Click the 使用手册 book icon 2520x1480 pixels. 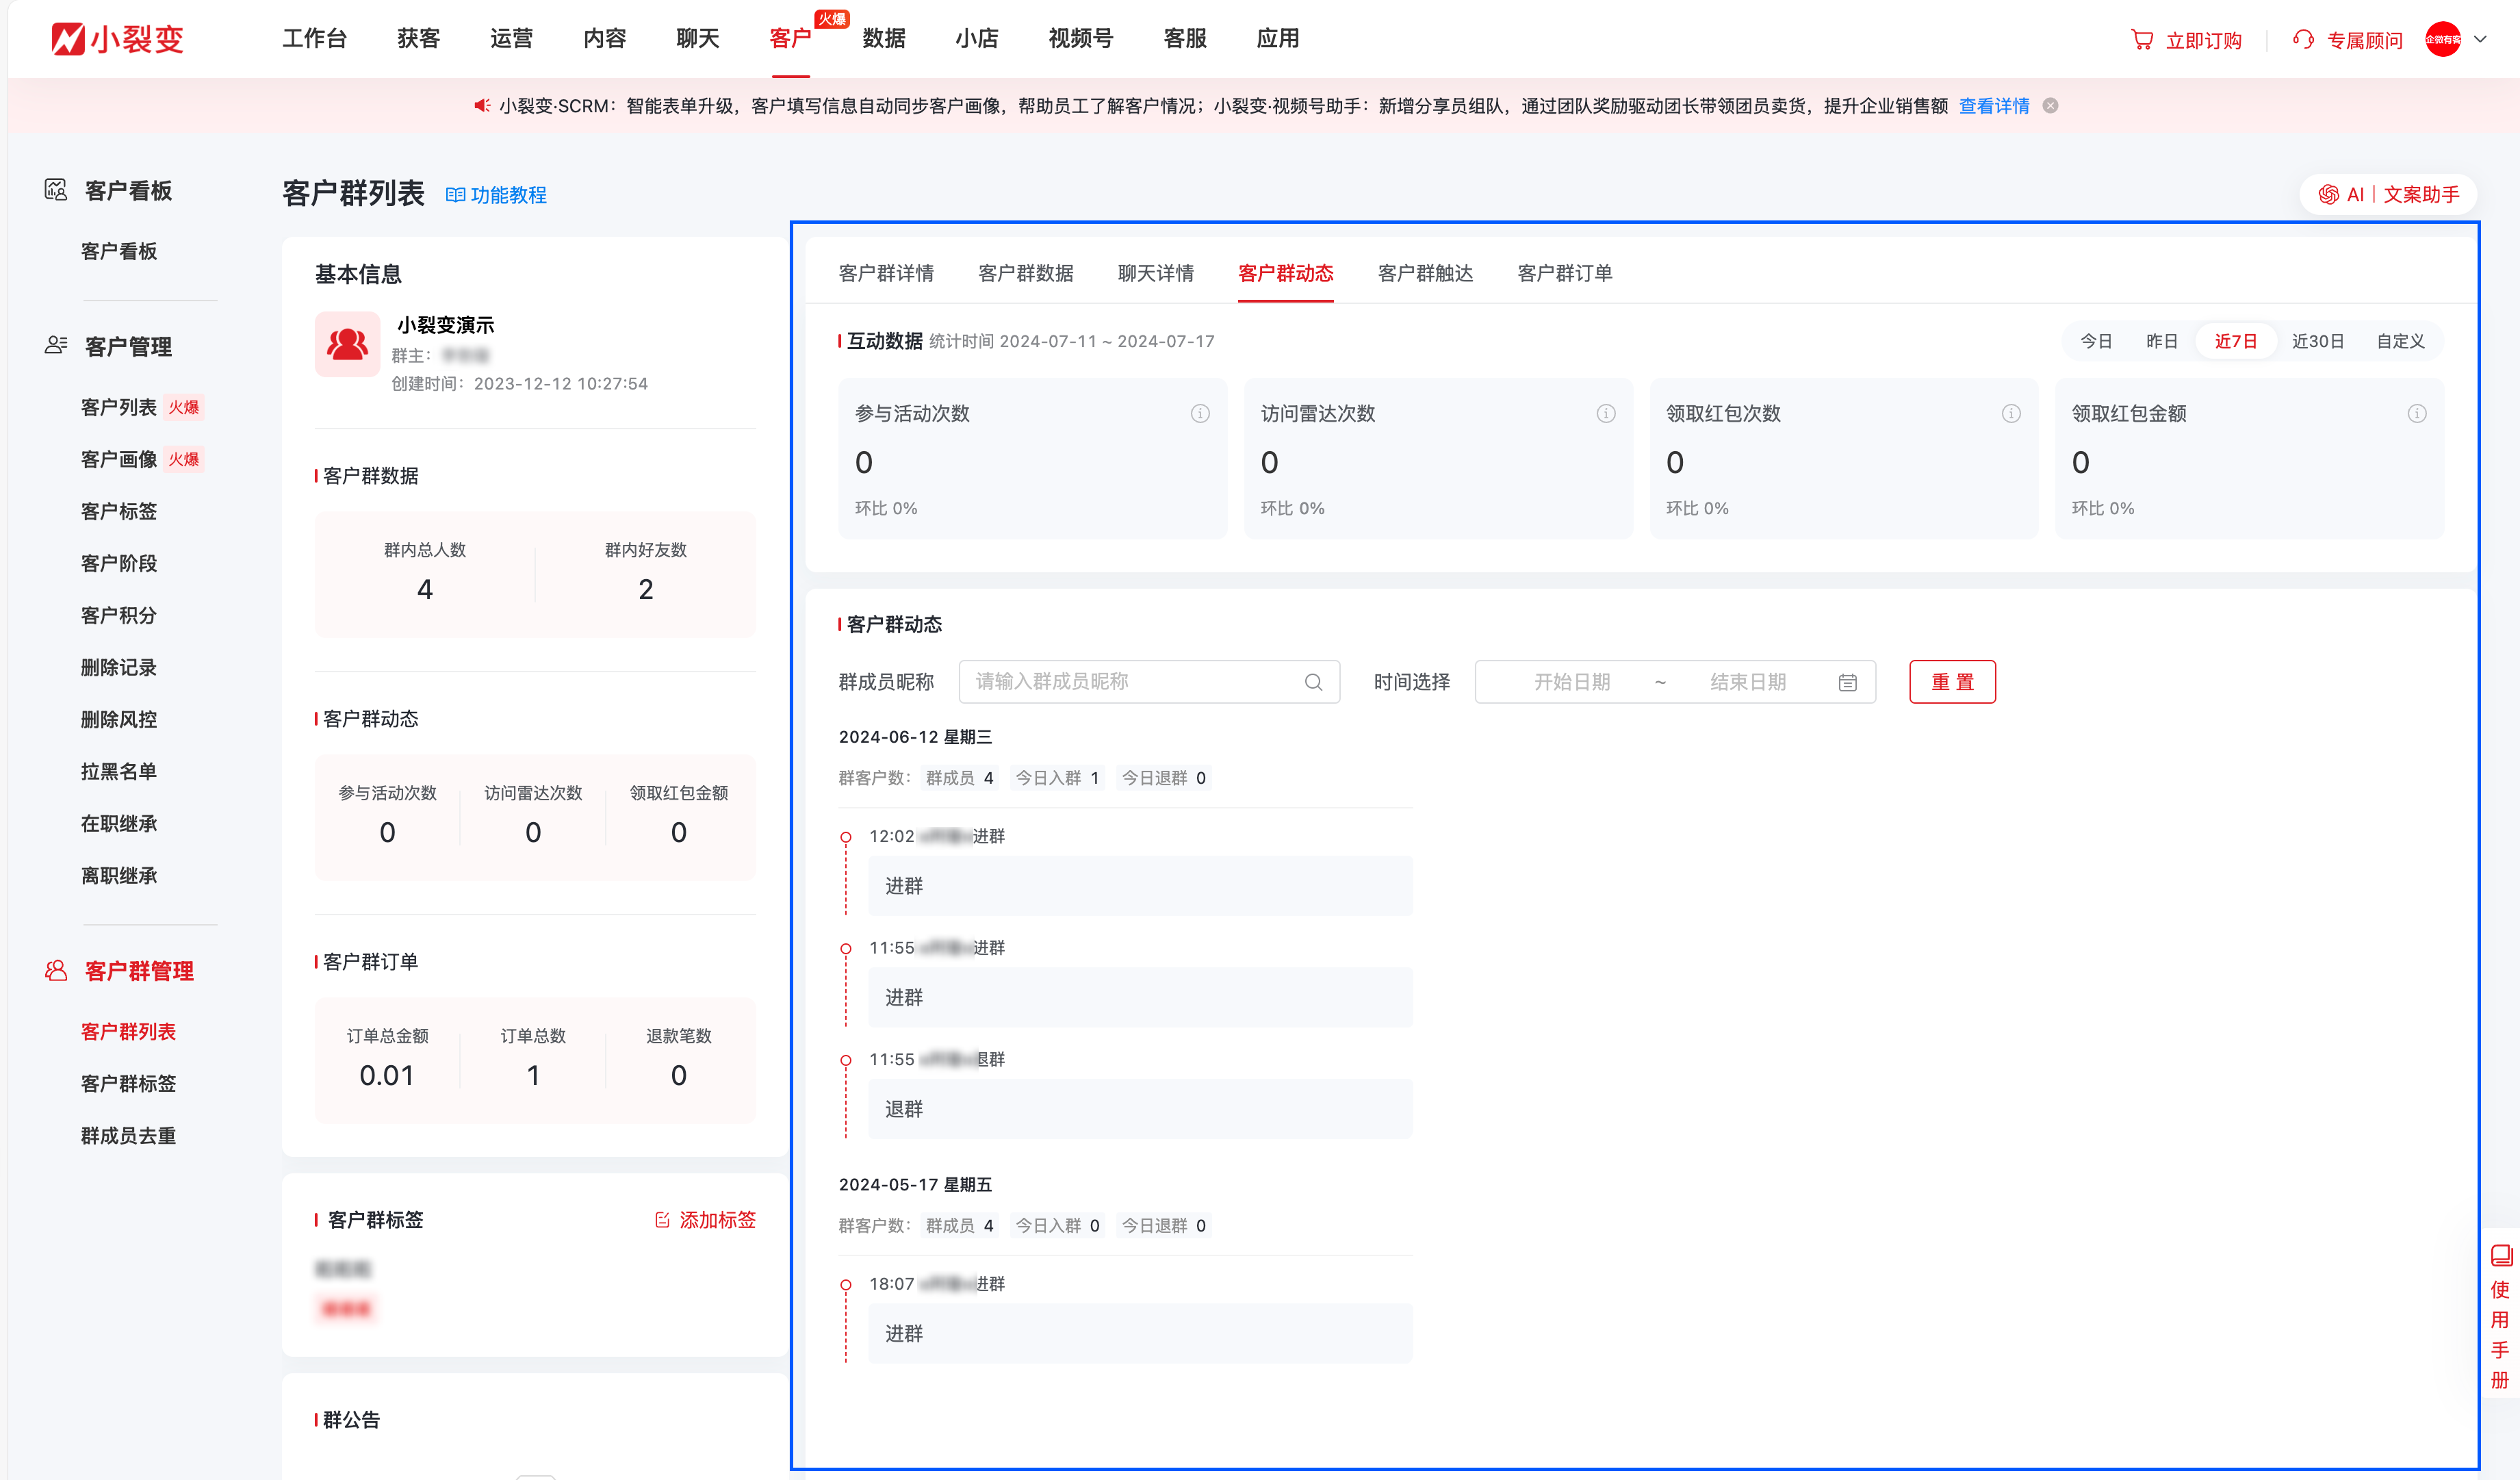[x=2501, y=1256]
